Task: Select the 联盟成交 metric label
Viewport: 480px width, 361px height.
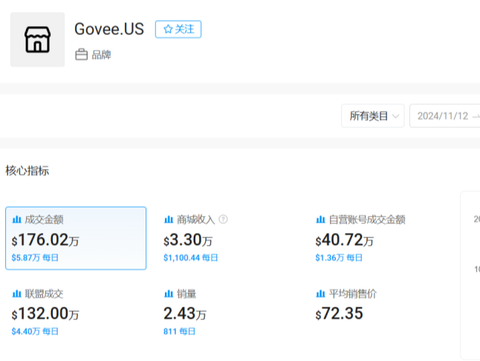Action: 44,294
